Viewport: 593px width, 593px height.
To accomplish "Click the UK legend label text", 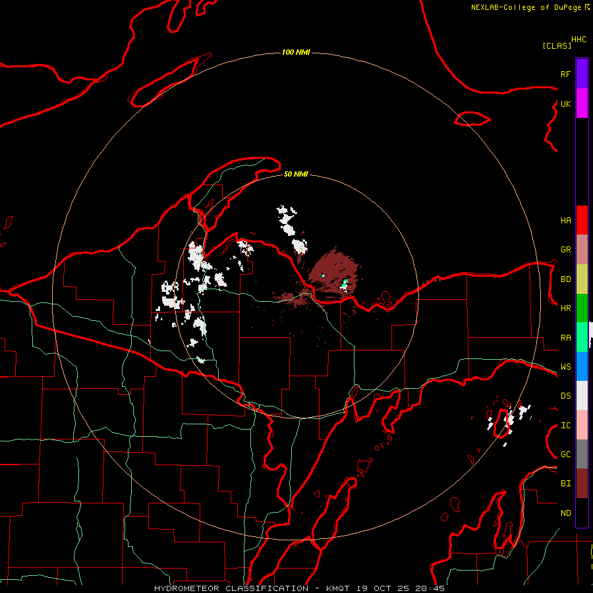I will [565, 104].
